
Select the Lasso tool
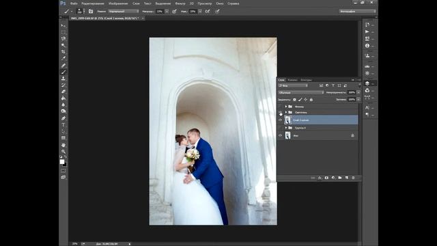(x=64, y=39)
